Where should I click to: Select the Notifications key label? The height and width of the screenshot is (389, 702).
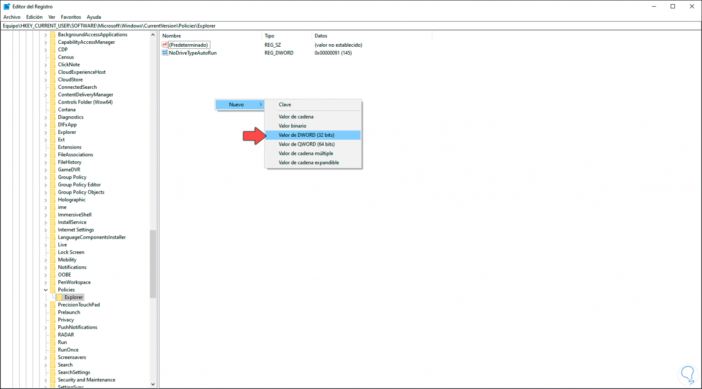(72, 267)
